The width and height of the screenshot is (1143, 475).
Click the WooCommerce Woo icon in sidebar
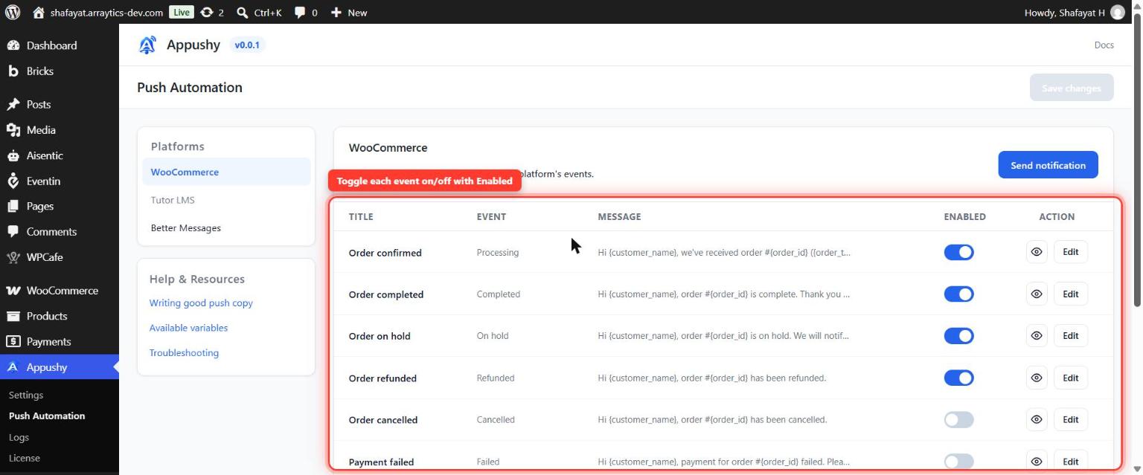tap(13, 291)
